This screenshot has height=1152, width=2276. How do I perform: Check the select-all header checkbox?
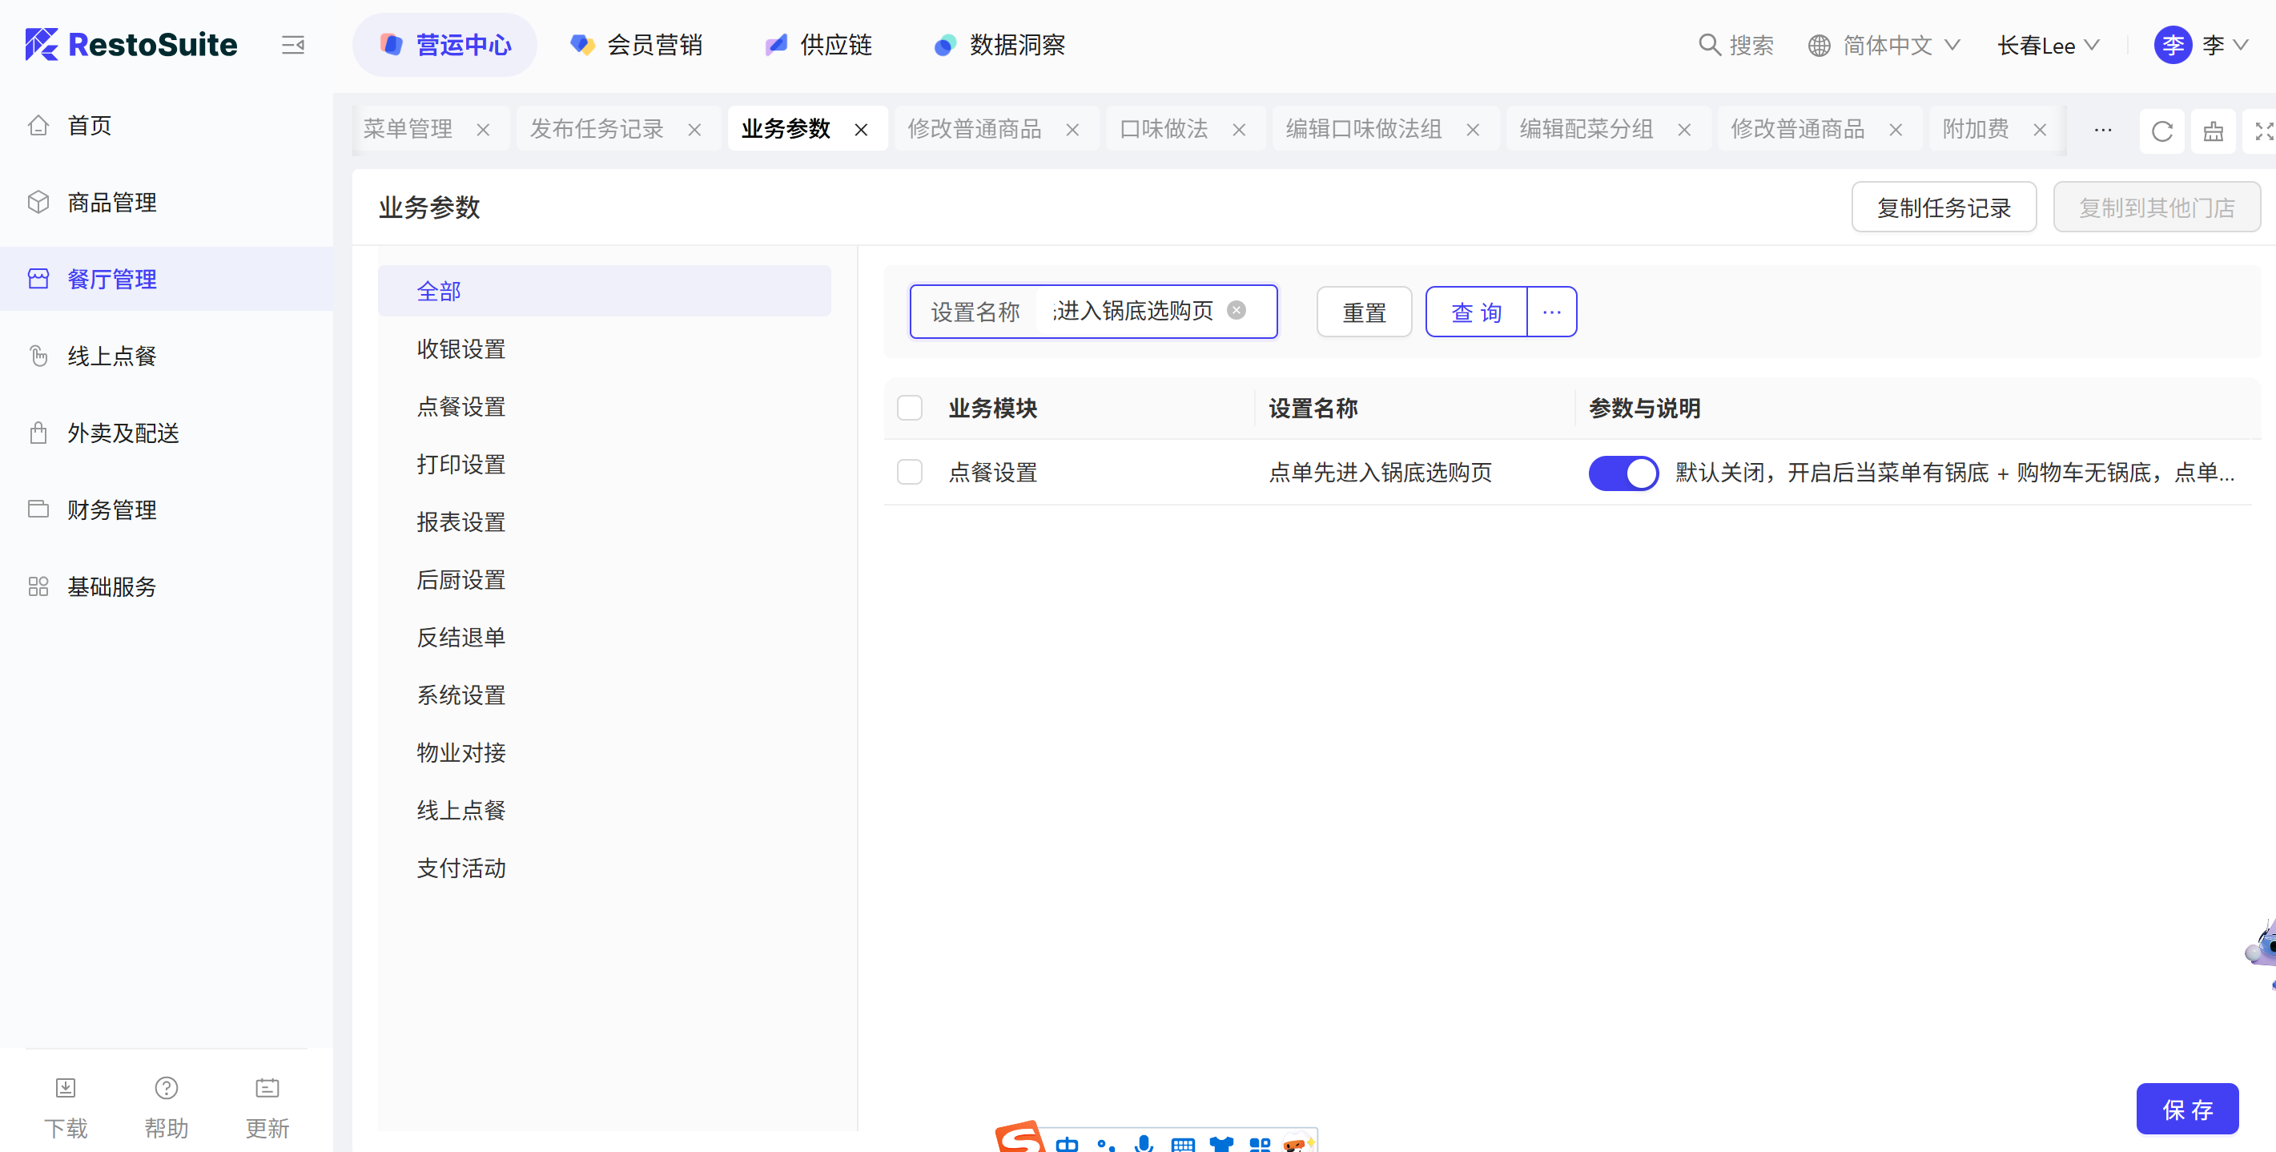909,409
